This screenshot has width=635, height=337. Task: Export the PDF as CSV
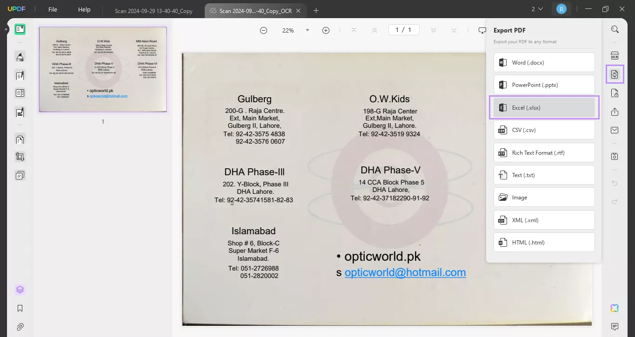(543, 130)
